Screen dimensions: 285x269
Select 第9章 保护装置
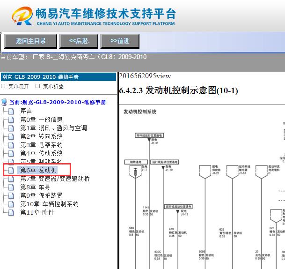point(41,195)
